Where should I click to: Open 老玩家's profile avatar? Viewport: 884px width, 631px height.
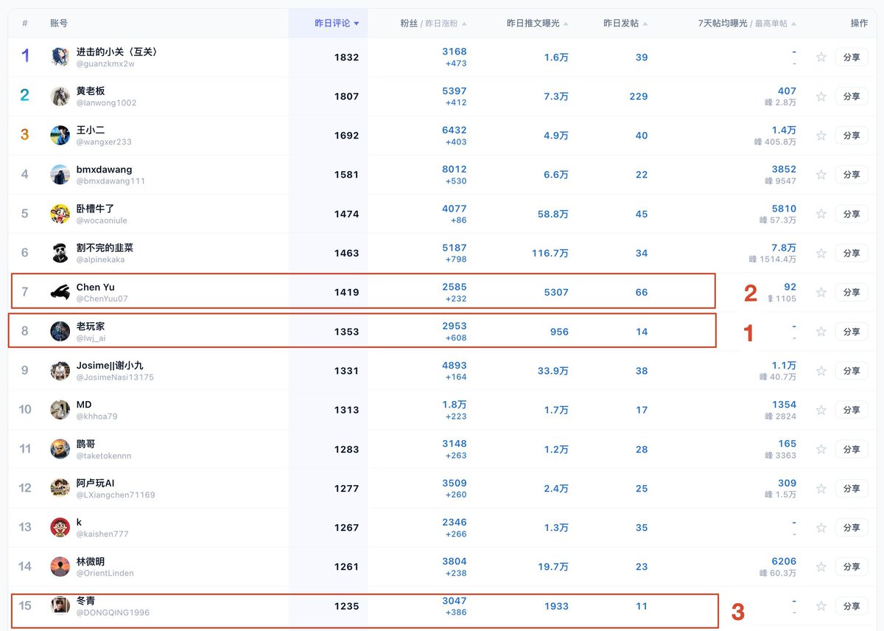(60, 332)
